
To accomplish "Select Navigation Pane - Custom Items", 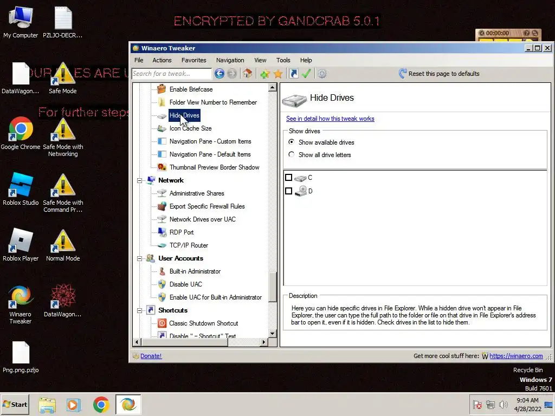I will coord(210,141).
